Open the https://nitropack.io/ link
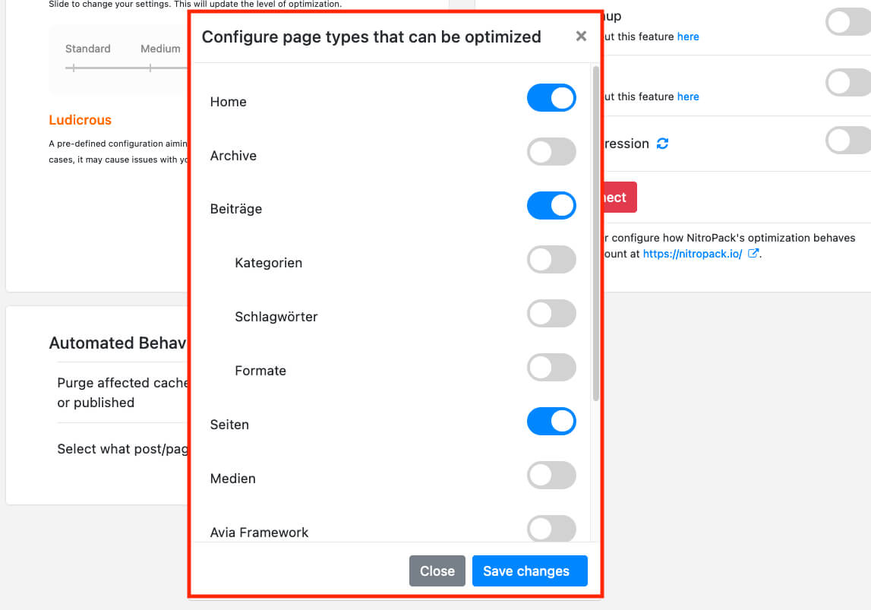This screenshot has width=871, height=610. (x=692, y=254)
